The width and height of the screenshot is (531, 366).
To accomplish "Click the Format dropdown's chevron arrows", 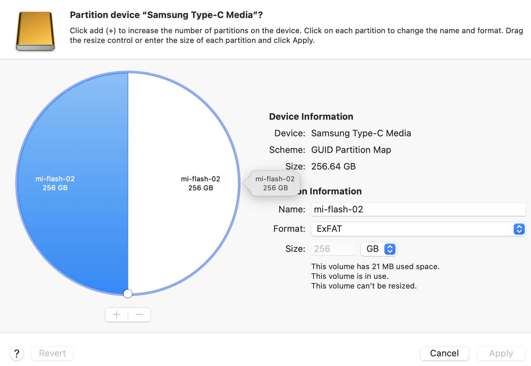I will pyautogui.click(x=519, y=229).
